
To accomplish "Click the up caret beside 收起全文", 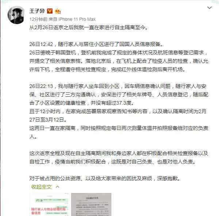I will pos(57,187).
